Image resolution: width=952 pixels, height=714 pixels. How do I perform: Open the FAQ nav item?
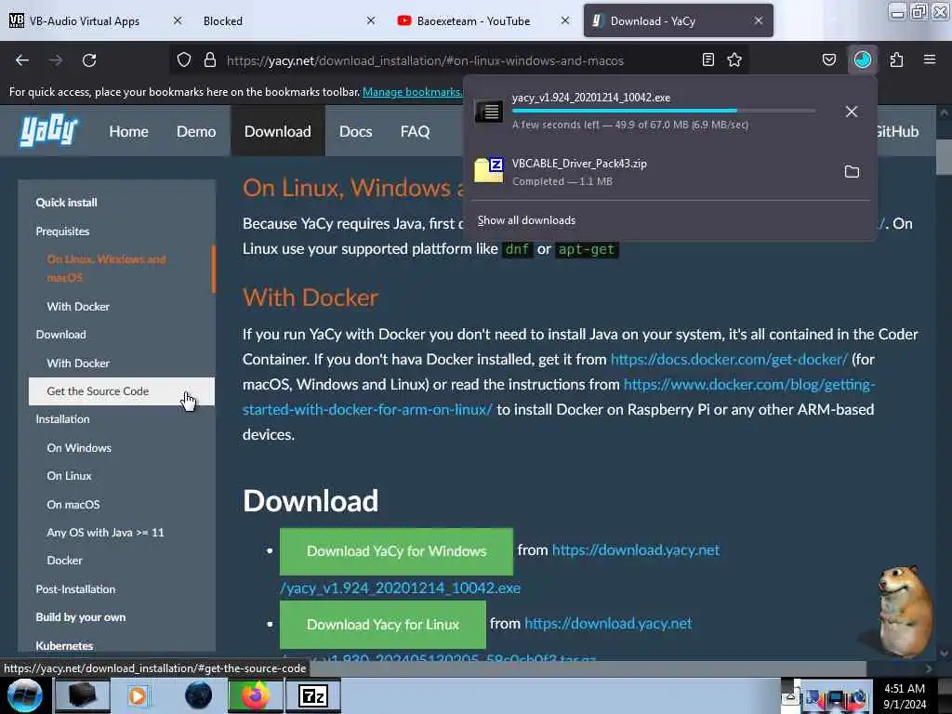pos(416,131)
